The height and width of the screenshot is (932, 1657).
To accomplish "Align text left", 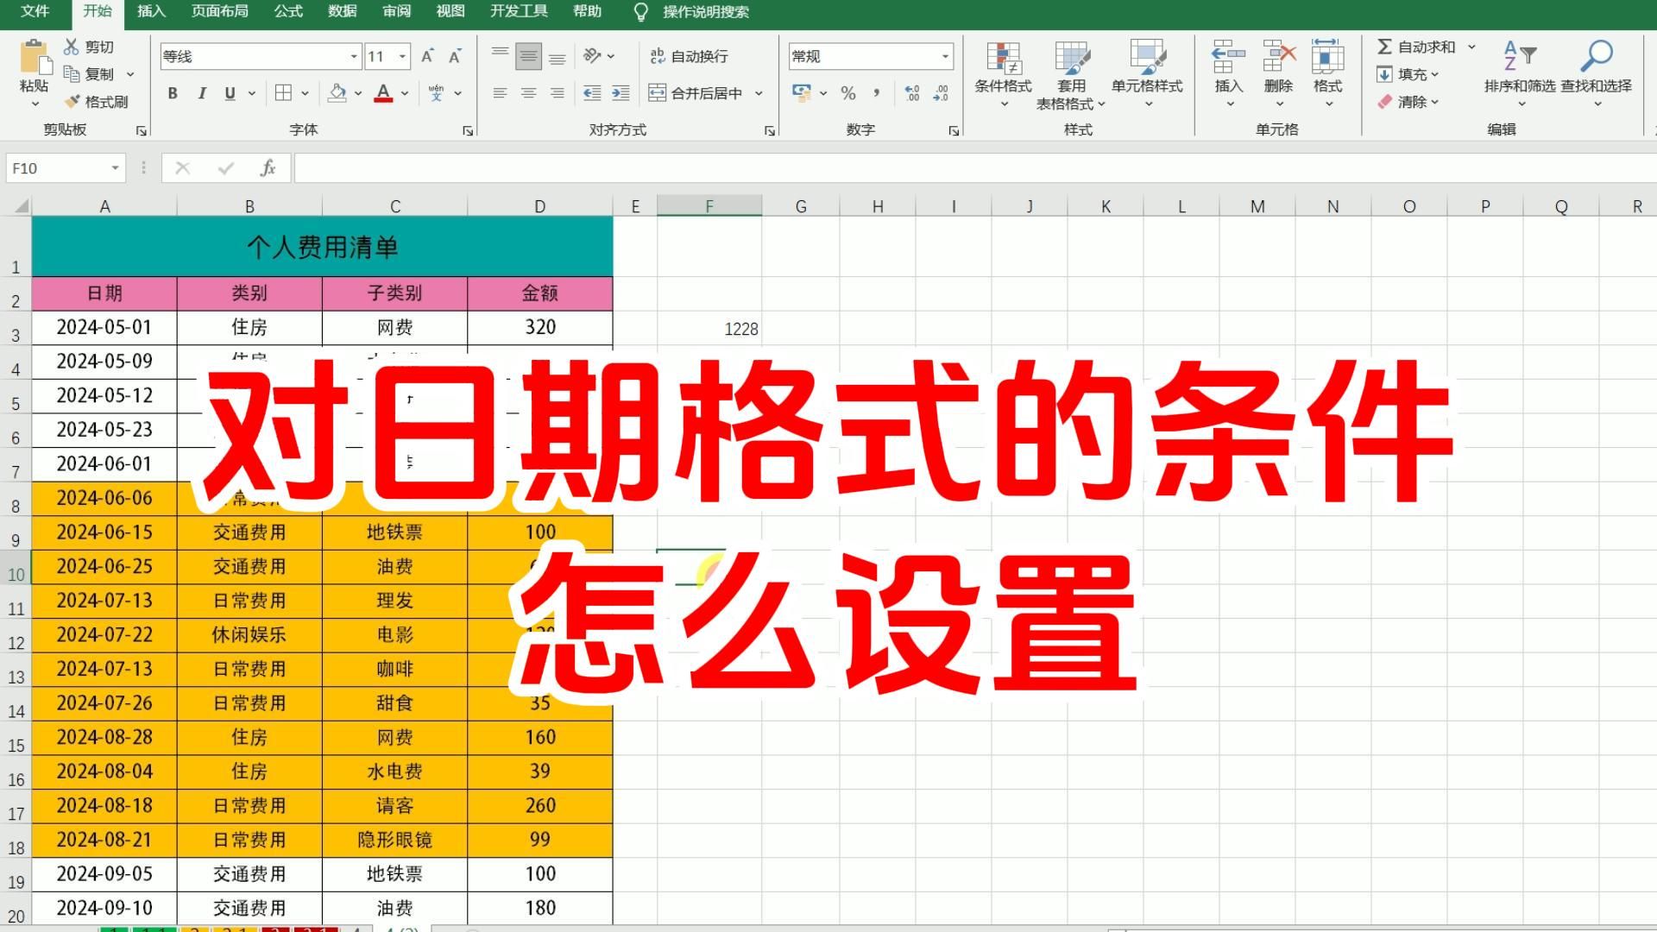I will tap(500, 93).
